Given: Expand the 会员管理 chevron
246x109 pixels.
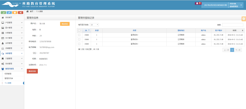Looking at the screenshot, I should click(x=22, y=43).
